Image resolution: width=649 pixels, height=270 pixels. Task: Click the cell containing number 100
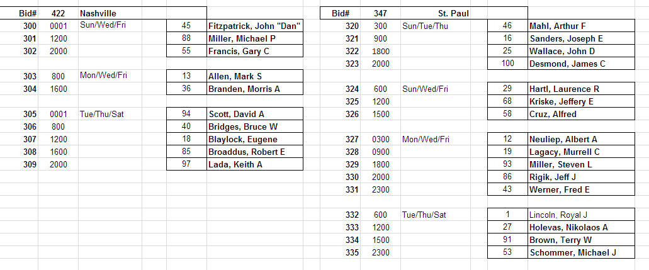507,64
